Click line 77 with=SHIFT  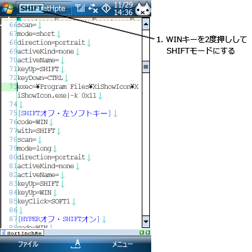tap(36, 130)
